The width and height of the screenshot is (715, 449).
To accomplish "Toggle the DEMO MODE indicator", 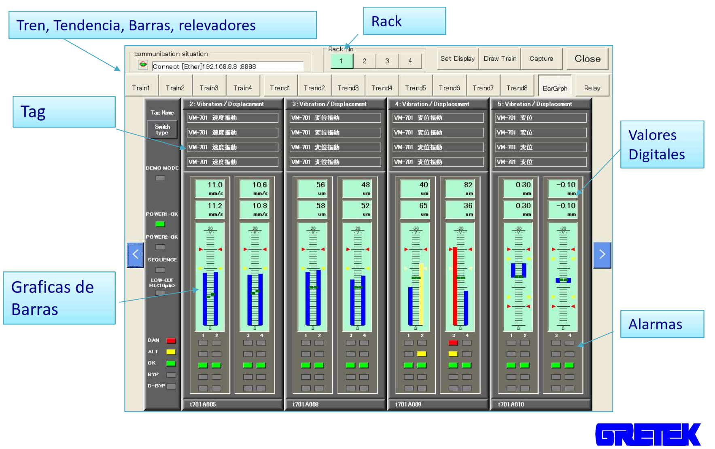I will [160, 178].
